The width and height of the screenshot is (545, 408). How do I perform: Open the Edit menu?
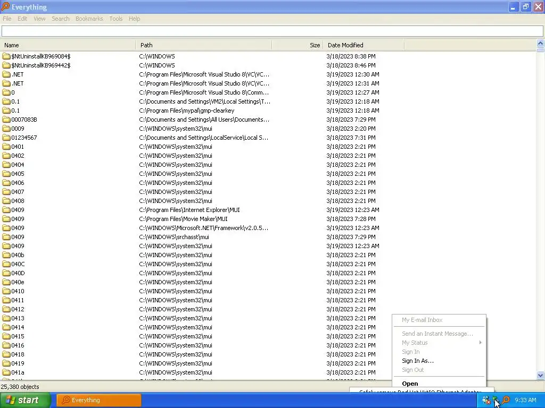22,19
